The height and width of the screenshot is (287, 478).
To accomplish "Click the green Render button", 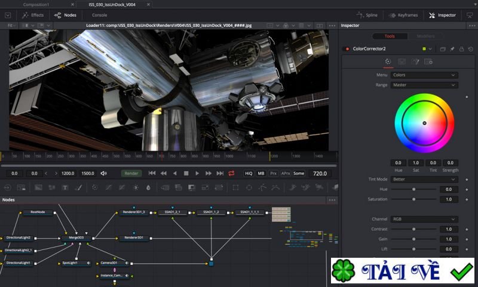I will tap(131, 173).
